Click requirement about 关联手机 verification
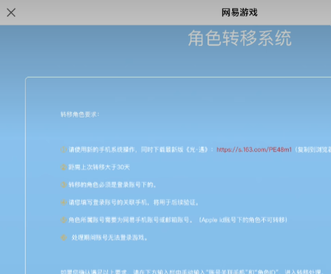This screenshot has height=274, width=331. [x=133, y=202]
